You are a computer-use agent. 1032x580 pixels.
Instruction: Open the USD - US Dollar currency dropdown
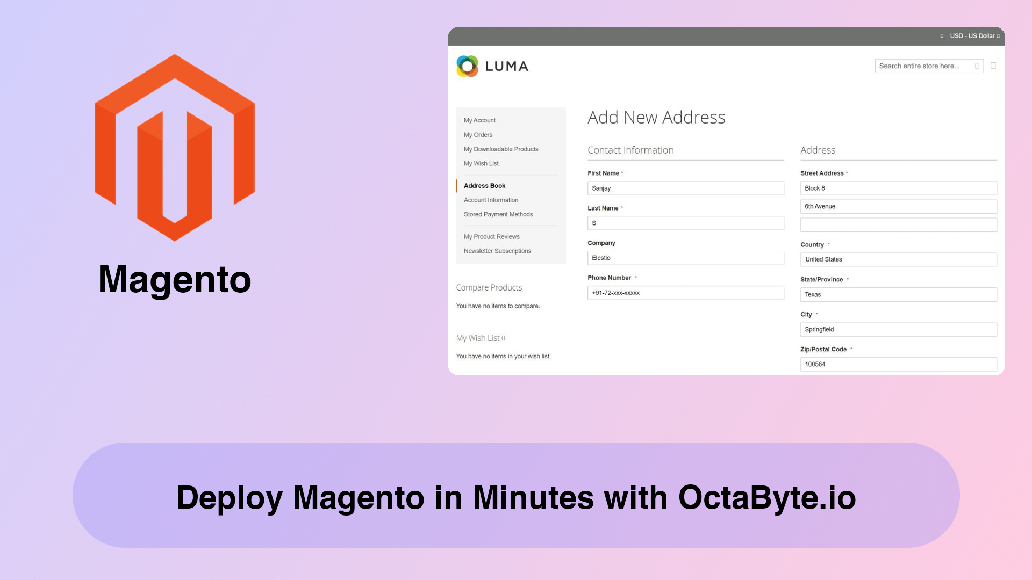(x=972, y=35)
